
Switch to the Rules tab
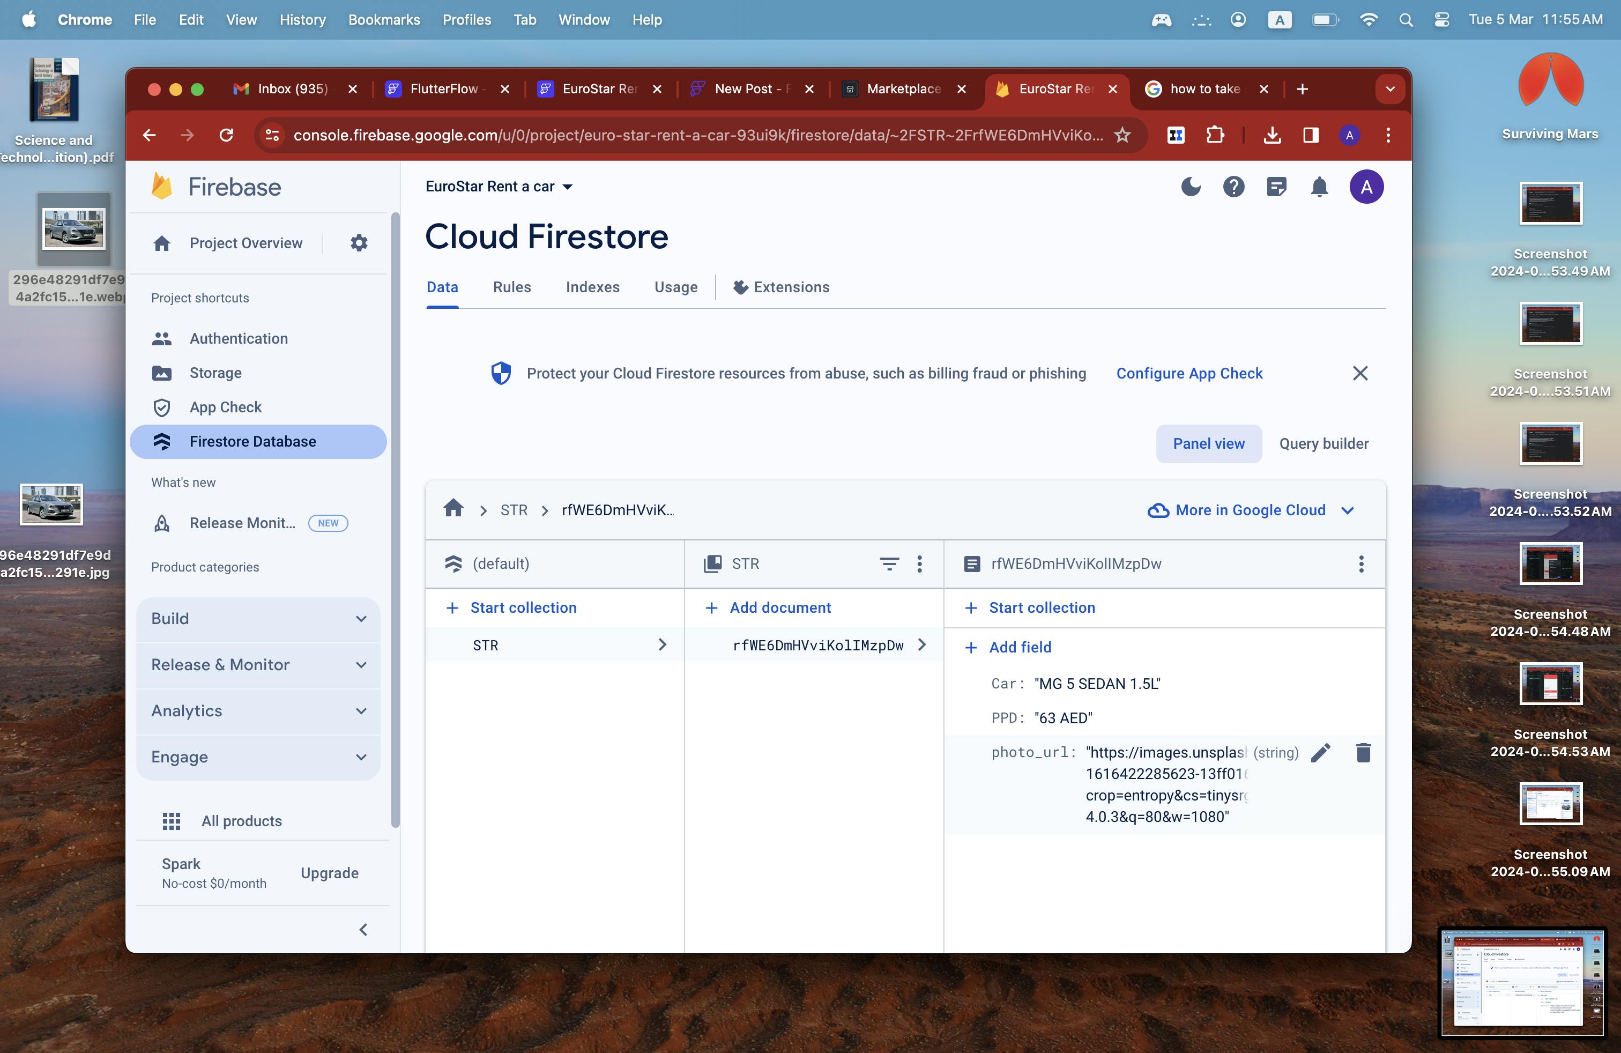[511, 287]
